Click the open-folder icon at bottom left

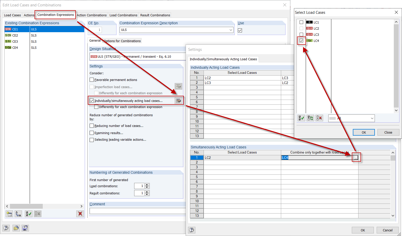click(16, 228)
